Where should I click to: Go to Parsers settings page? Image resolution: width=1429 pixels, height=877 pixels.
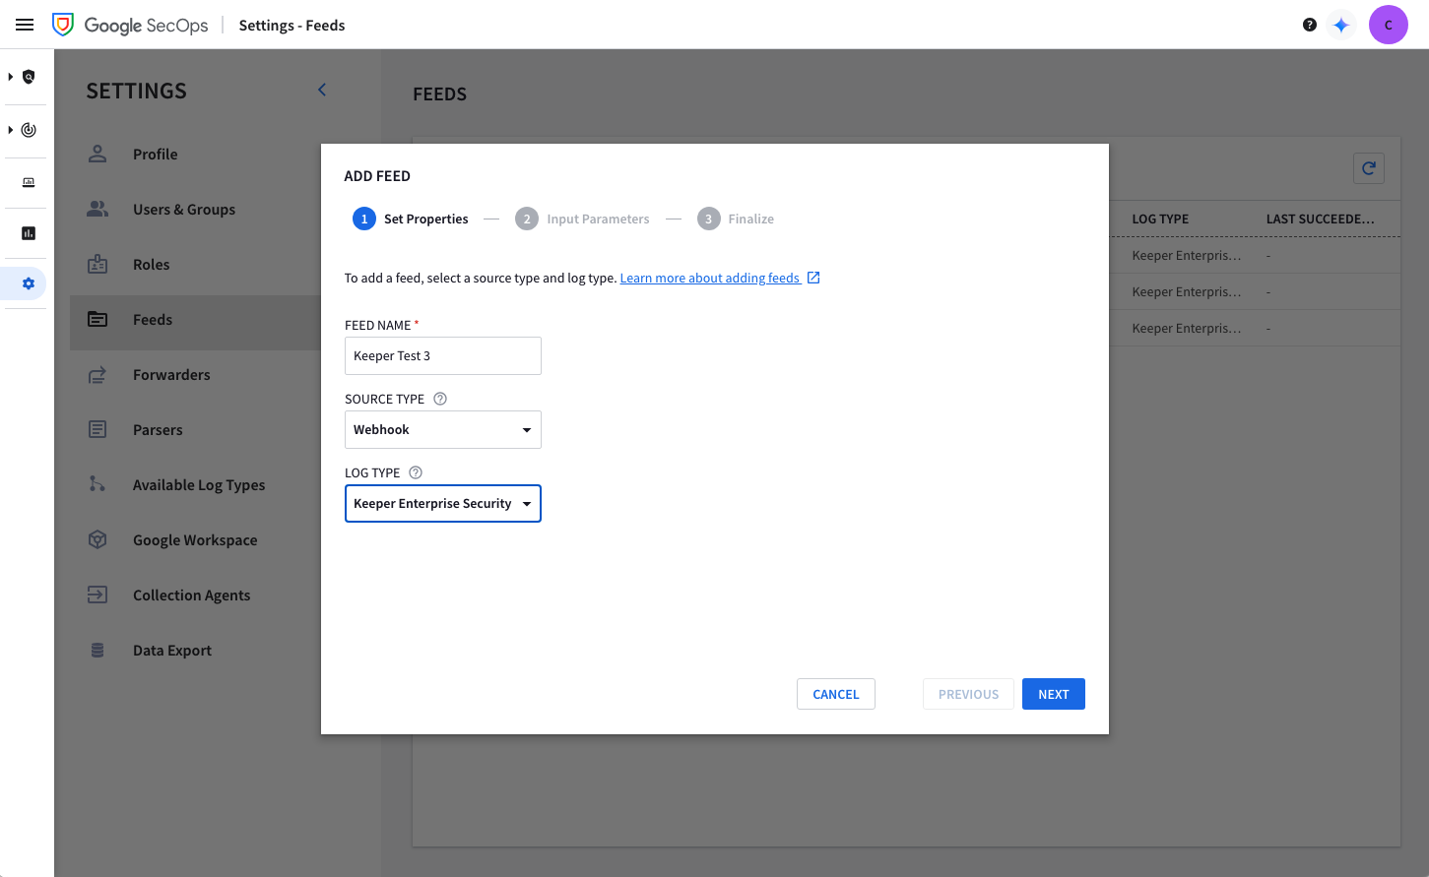pyautogui.click(x=158, y=430)
